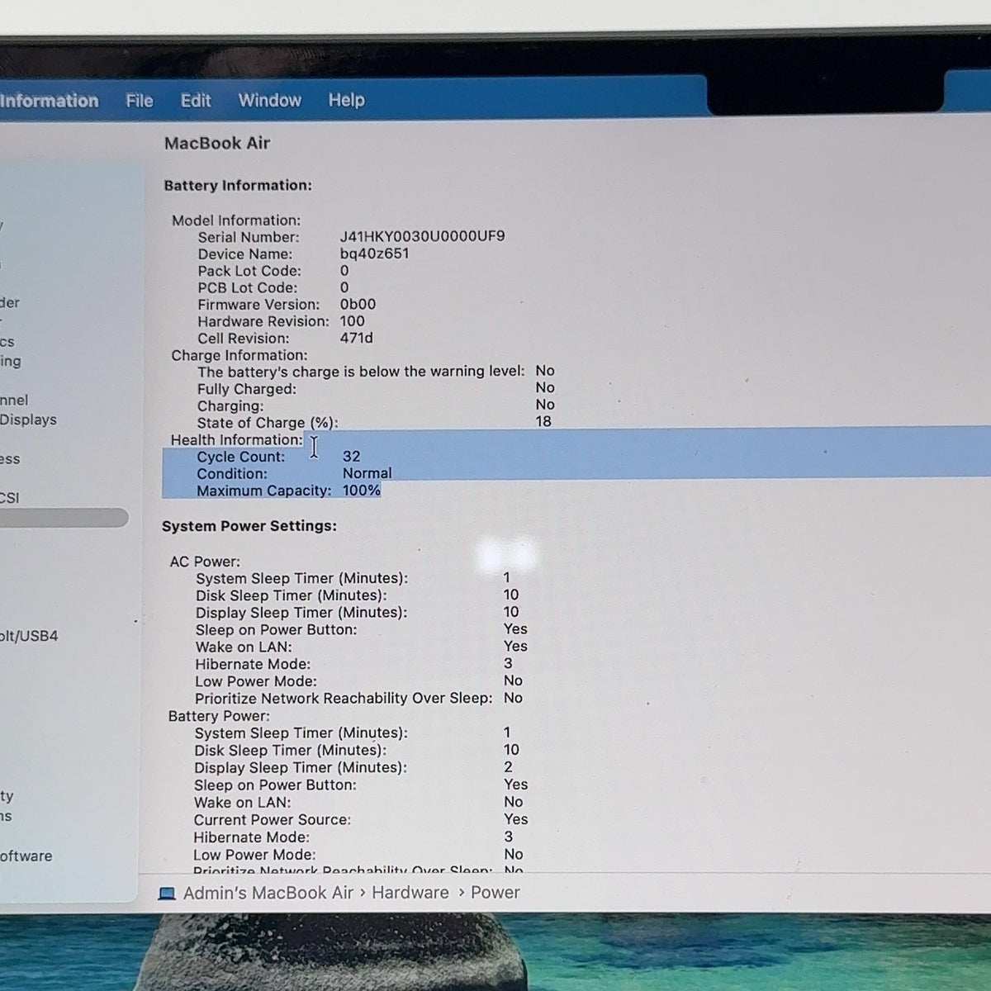The image size is (991, 991).
Task: Open the Help menu
Action: click(346, 101)
